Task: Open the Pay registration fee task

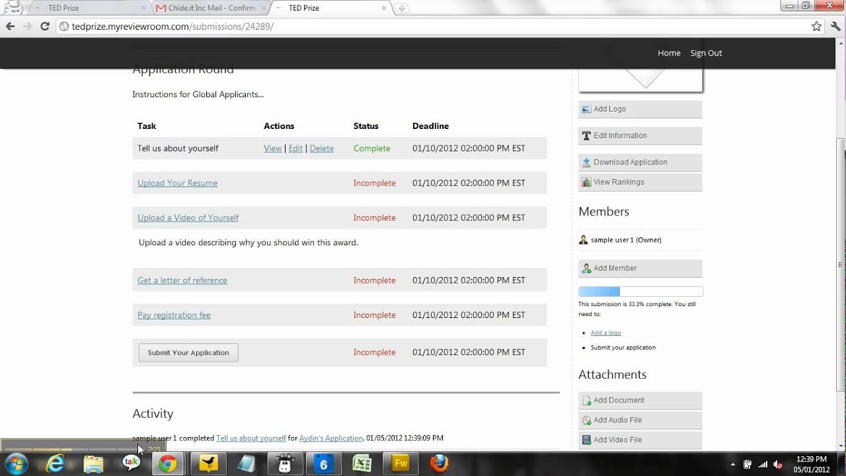Action: (x=174, y=315)
